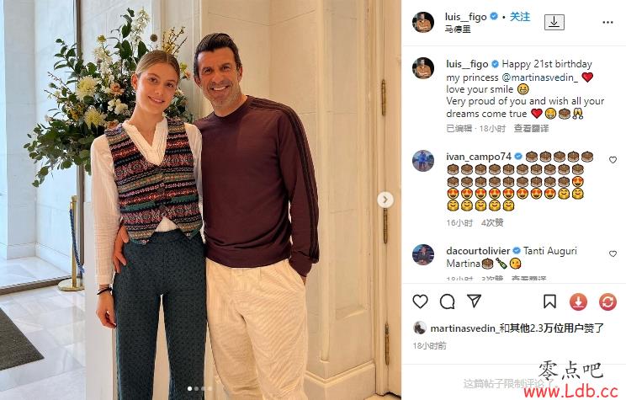Click the download arrow box in header
This screenshot has width=626, height=400.
click(x=554, y=22)
